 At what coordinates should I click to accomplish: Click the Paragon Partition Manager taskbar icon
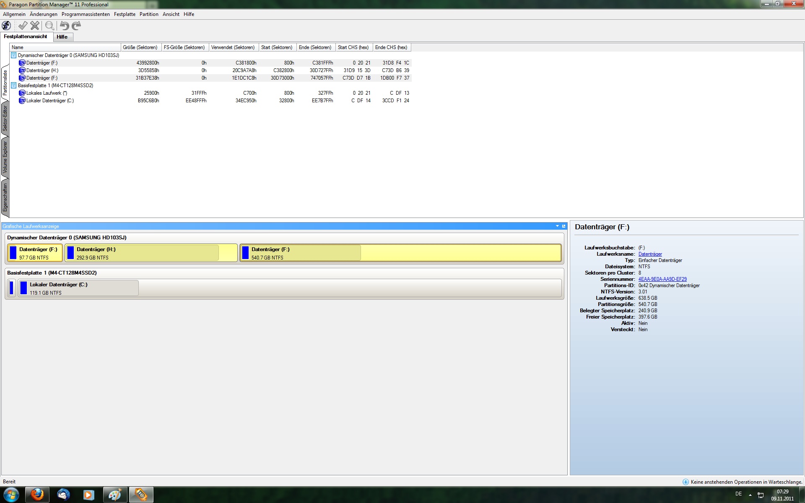[141, 495]
